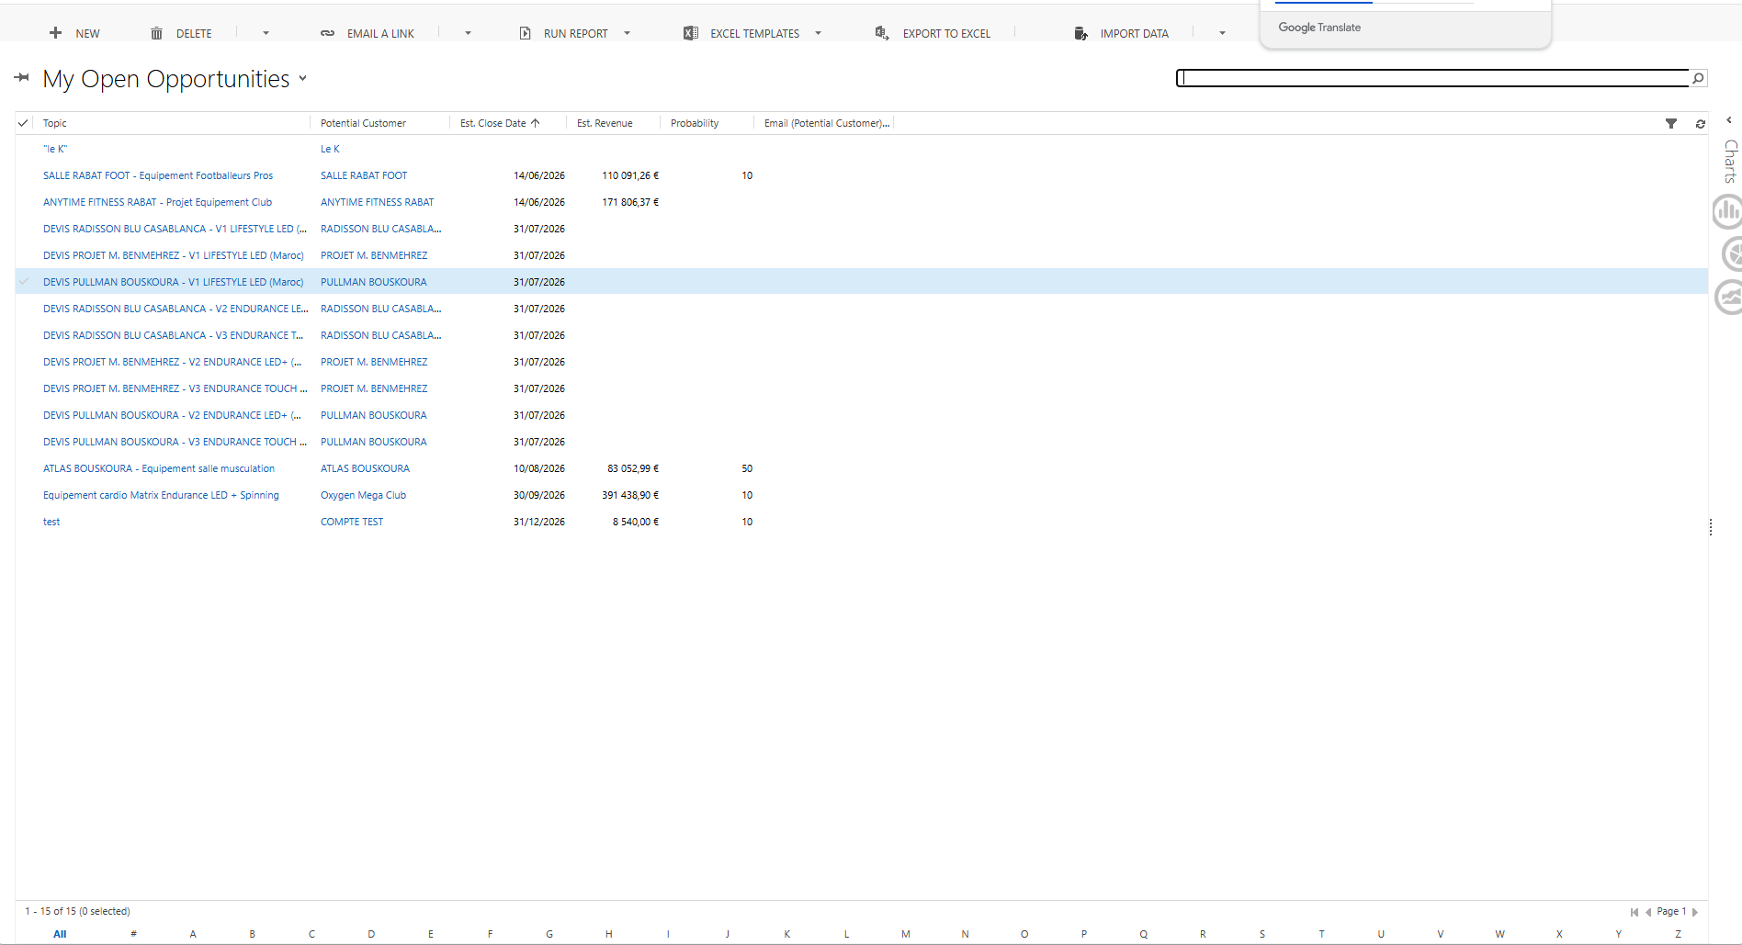
Task: Click the Charts pane label
Action: [1730, 162]
